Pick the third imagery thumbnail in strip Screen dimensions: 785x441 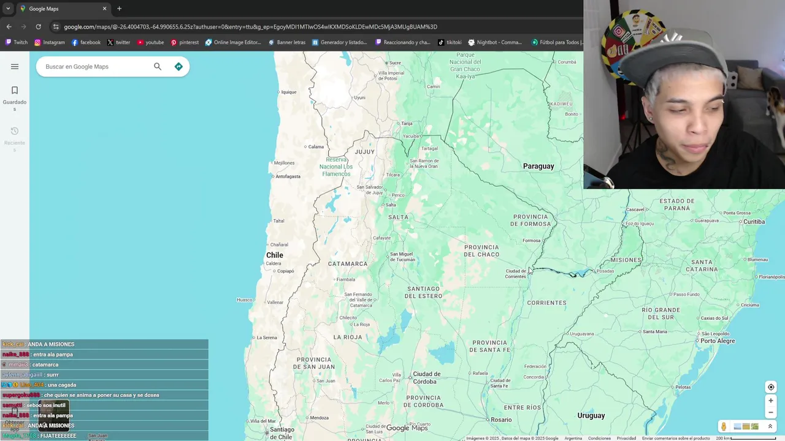click(x=754, y=426)
